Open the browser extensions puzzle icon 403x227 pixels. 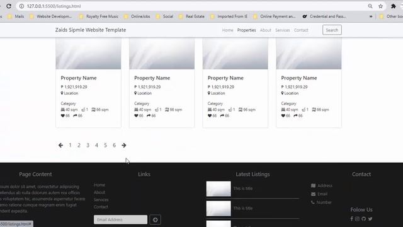[x=393, y=6]
